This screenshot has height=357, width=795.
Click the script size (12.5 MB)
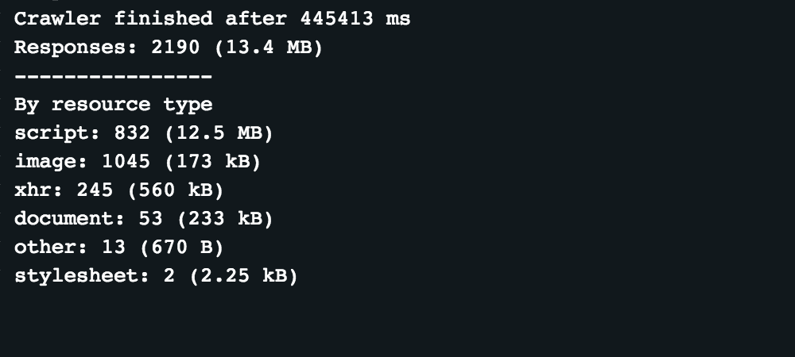tap(219, 133)
